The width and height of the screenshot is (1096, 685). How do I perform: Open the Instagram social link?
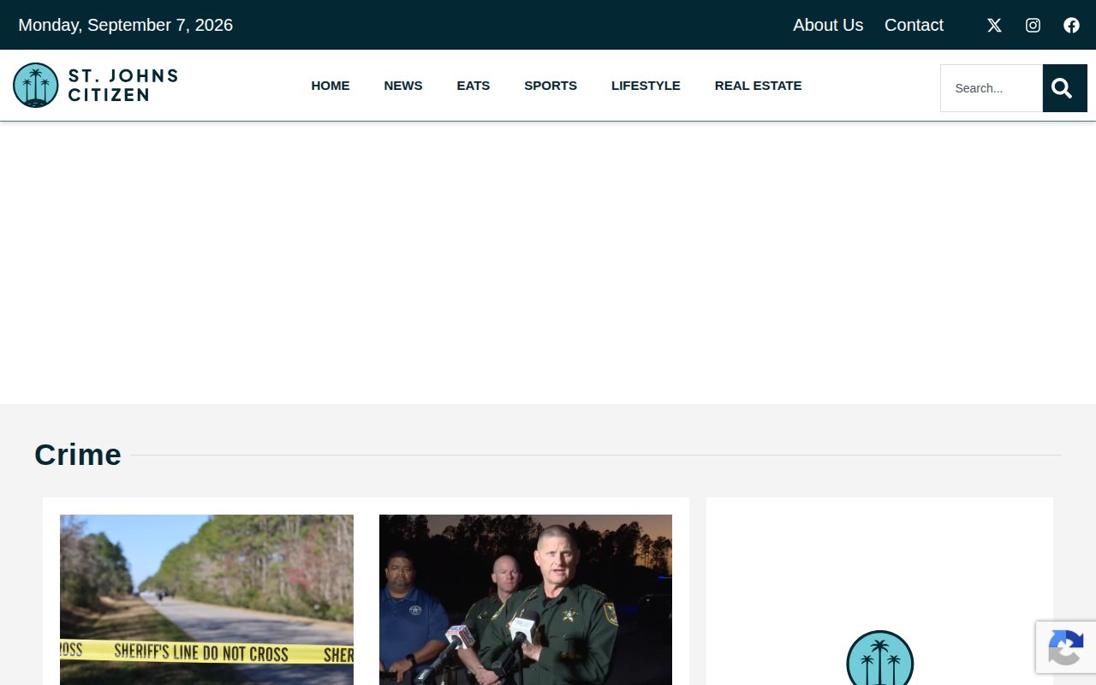(1033, 25)
